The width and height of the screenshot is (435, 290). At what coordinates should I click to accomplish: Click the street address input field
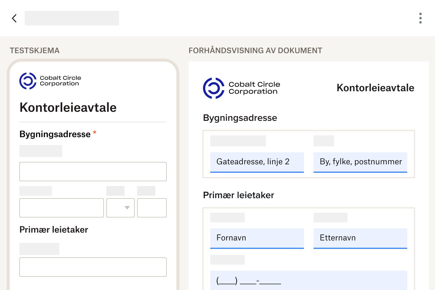[x=93, y=172]
